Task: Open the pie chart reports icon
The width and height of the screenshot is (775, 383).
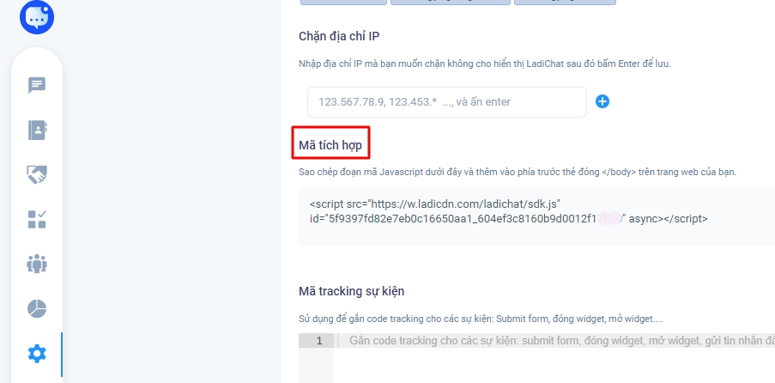Action: [x=37, y=309]
